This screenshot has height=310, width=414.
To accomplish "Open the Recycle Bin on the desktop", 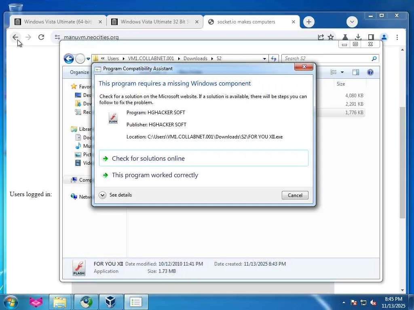I will click(16, 7).
